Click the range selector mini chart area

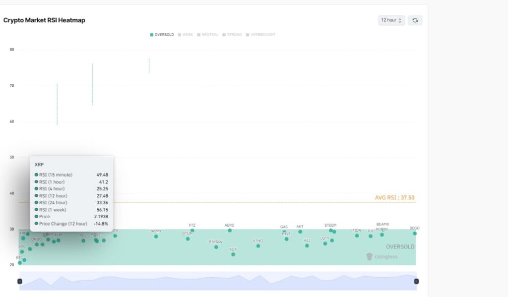[x=218, y=281]
